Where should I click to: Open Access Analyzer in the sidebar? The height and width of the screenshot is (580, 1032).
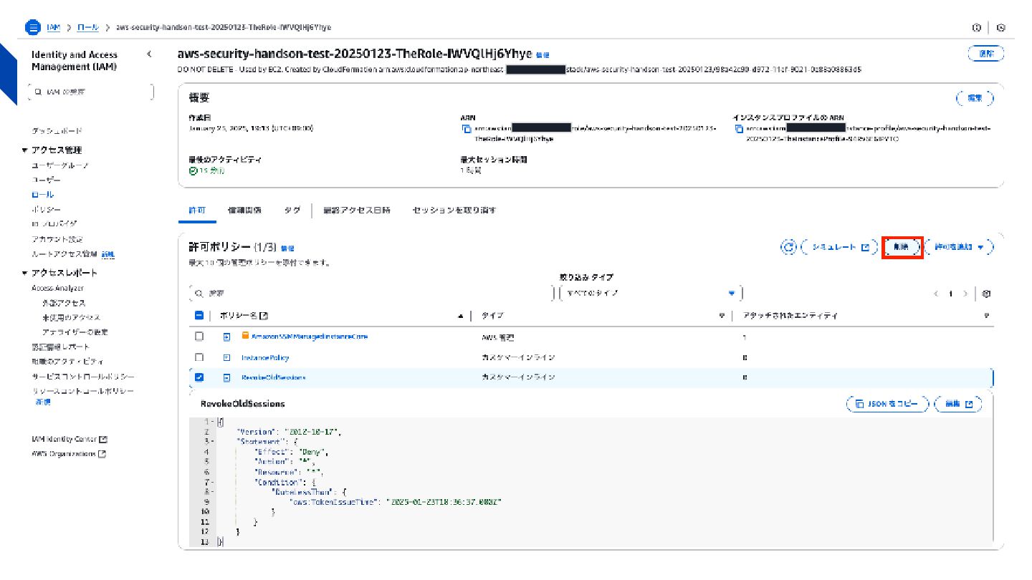pos(57,288)
